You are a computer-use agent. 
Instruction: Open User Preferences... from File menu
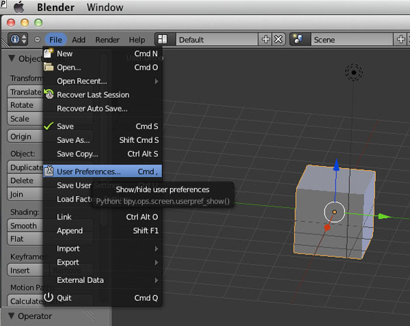[x=102, y=172]
